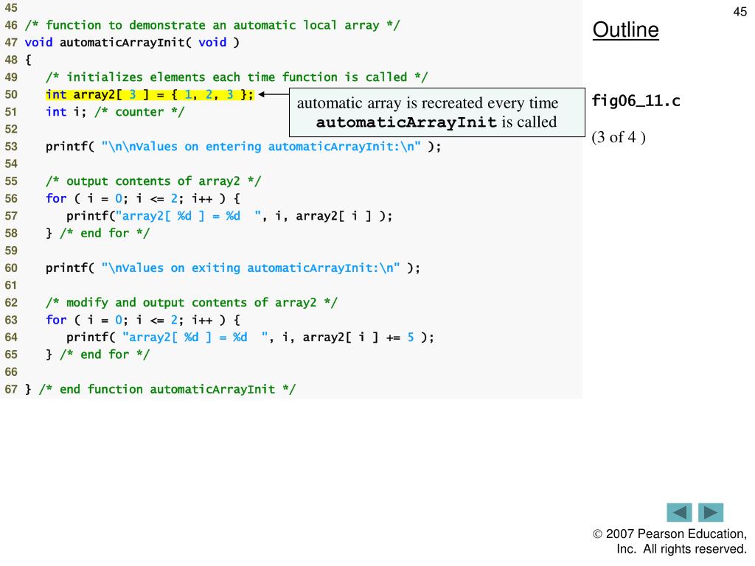Click the opening brace on line 48
The height and width of the screenshot is (566, 755).
click(x=28, y=60)
